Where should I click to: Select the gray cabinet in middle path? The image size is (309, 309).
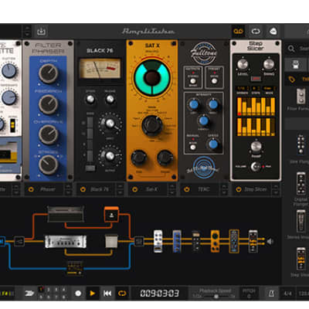click(111, 242)
